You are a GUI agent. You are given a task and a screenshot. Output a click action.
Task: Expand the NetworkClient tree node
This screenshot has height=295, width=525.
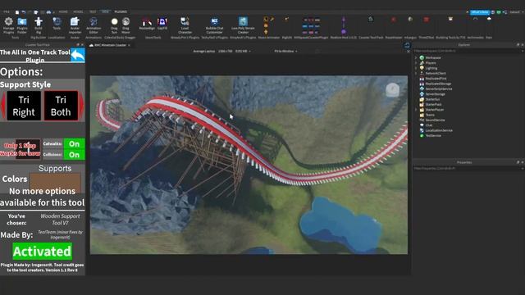pos(416,73)
